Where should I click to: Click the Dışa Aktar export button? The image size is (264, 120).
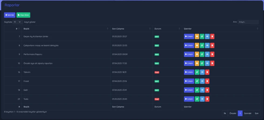[x=23, y=15]
